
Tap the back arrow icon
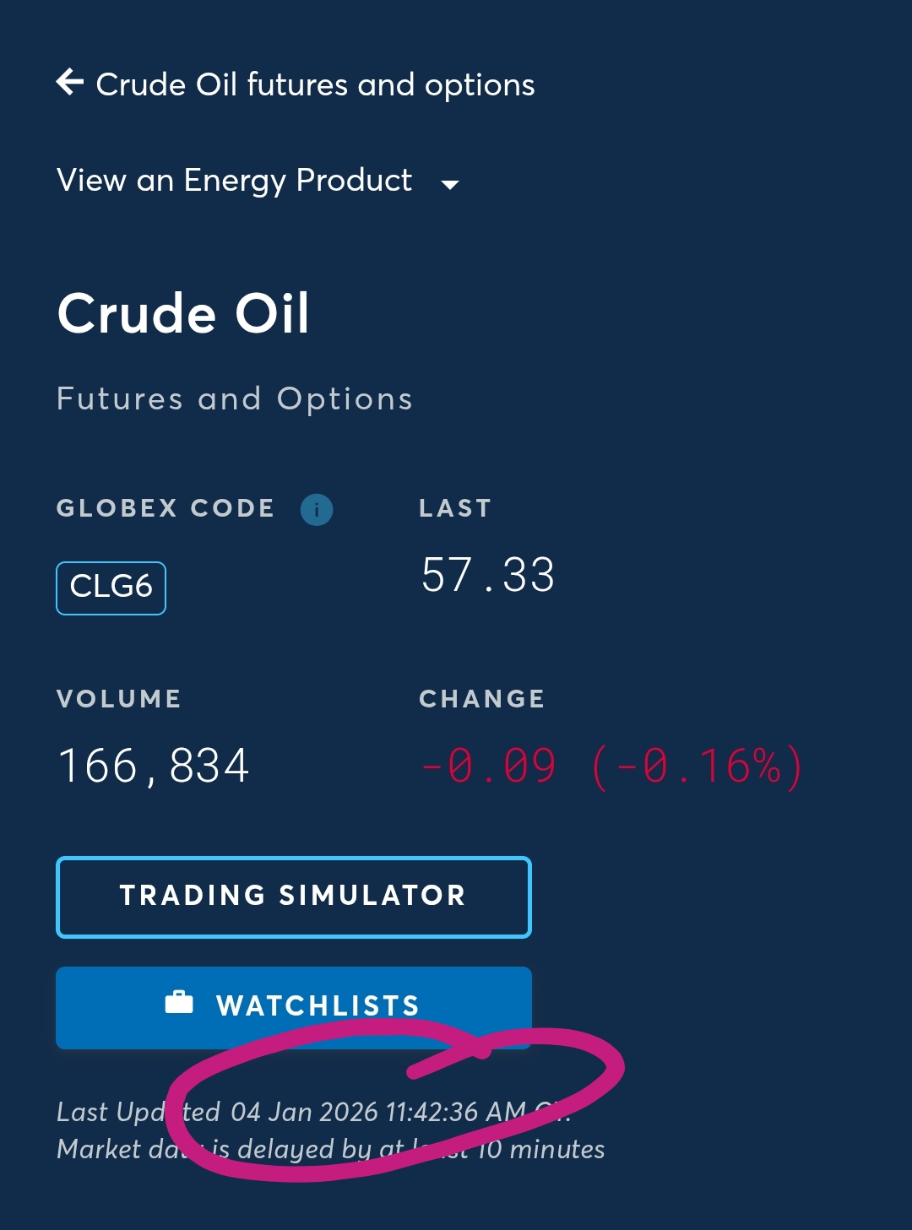(x=70, y=83)
